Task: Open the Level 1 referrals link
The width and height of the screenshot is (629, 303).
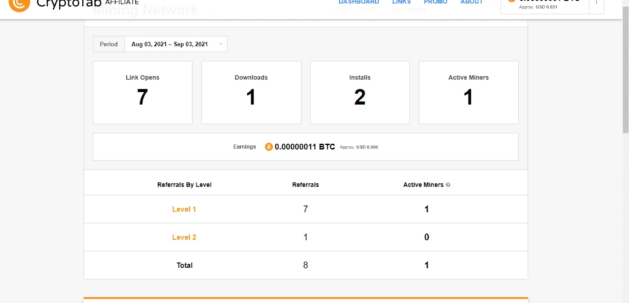Action: (184, 209)
